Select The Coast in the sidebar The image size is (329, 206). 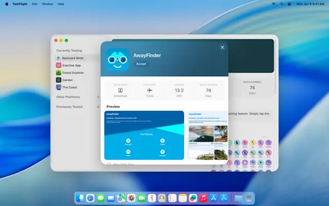point(59,87)
